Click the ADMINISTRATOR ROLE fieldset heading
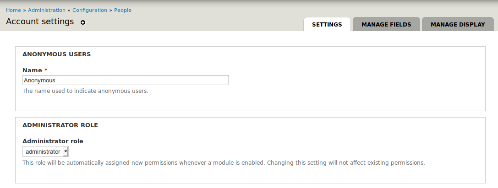Screen dimensions: 498x188 60,125
